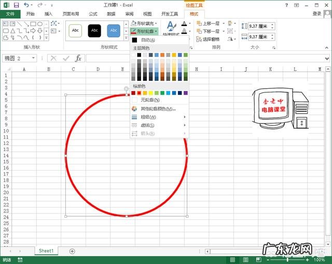332x264 pixels.
Task: Apply the blue filled Abc shape style
Action: point(114,31)
